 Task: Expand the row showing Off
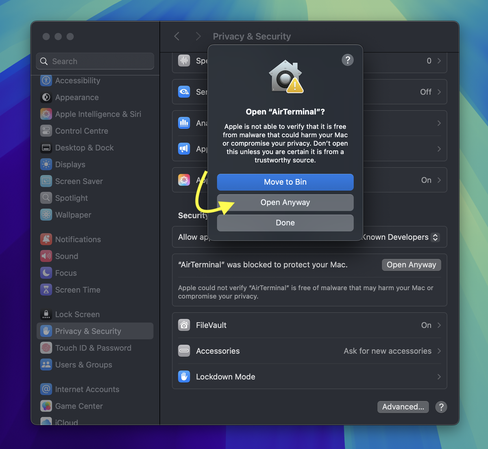439,92
